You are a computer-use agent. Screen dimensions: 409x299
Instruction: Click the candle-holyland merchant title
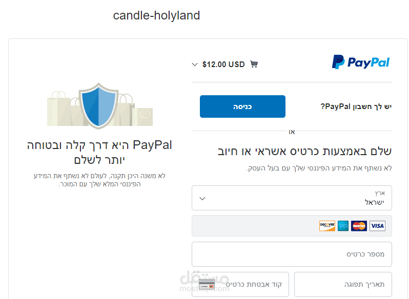156,15
